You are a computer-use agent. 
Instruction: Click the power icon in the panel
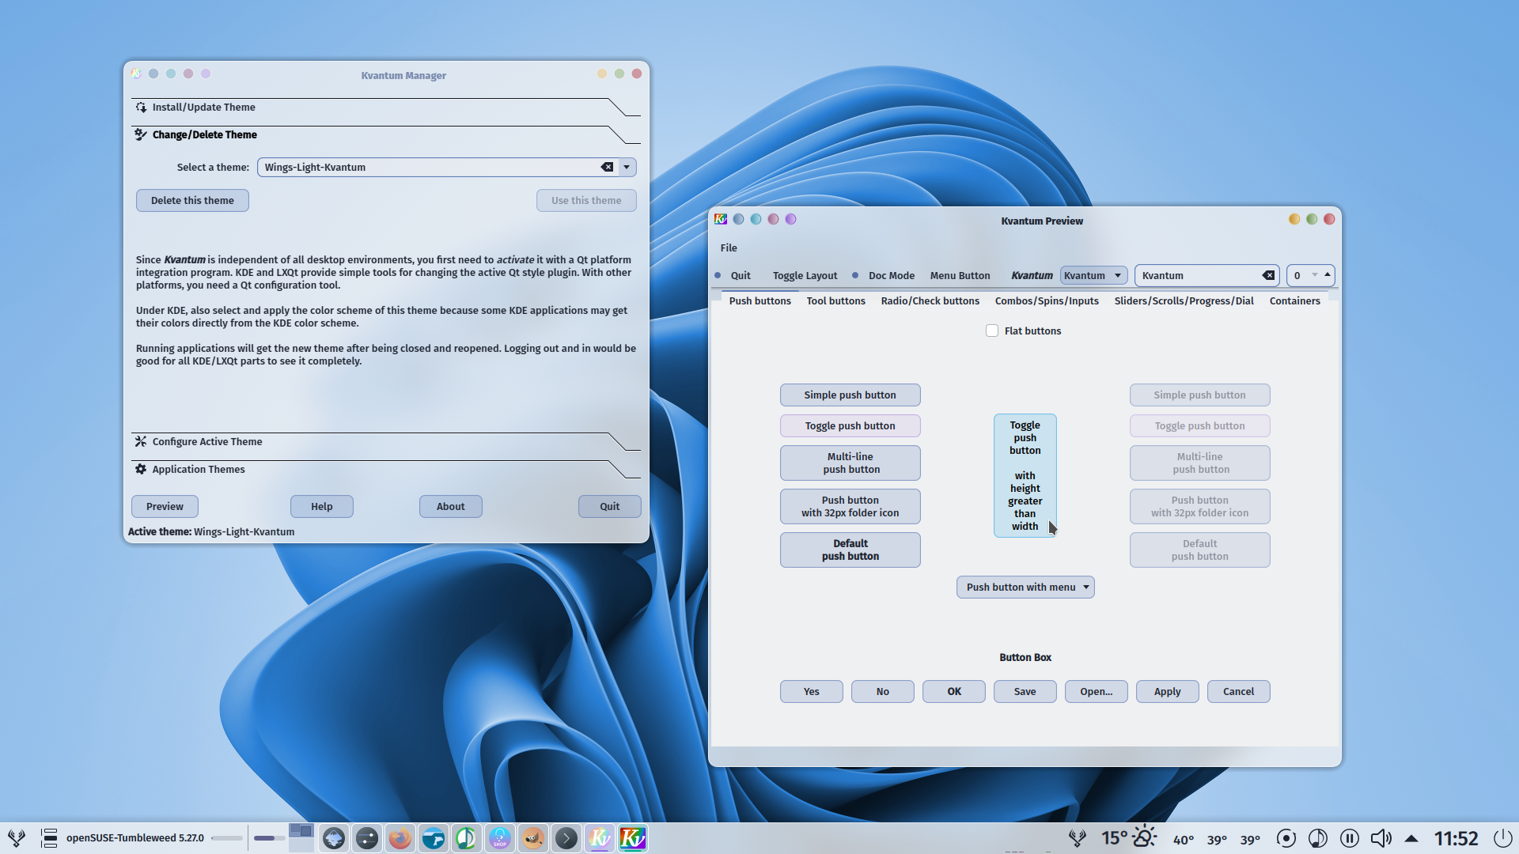1503,837
